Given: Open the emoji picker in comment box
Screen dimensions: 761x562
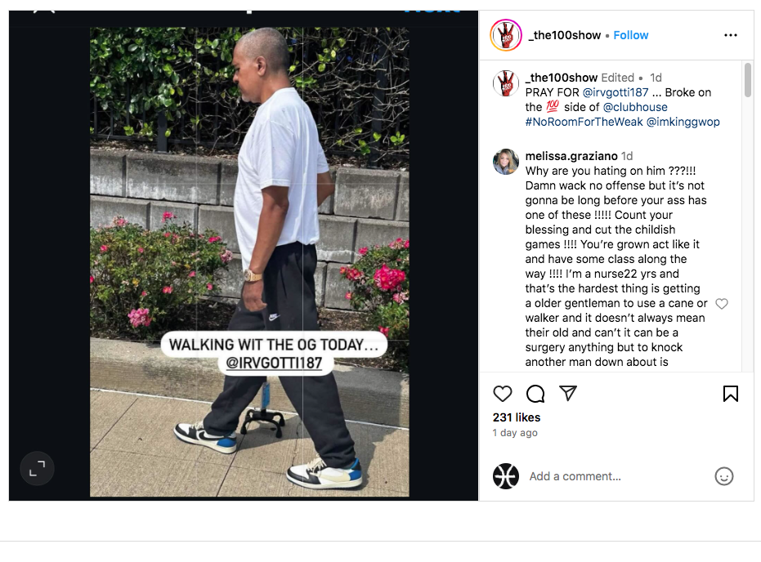Looking at the screenshot, I should click(x=723, y=476).
